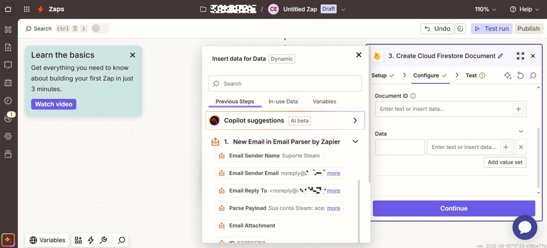Collapse step 1 New Email in Email Parser
This screenshot has width=547, height=248.
pos(355,142)
